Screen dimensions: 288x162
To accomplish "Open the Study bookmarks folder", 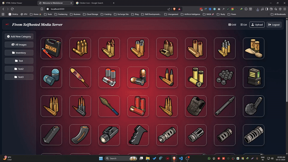I will (x=221, y=14).
